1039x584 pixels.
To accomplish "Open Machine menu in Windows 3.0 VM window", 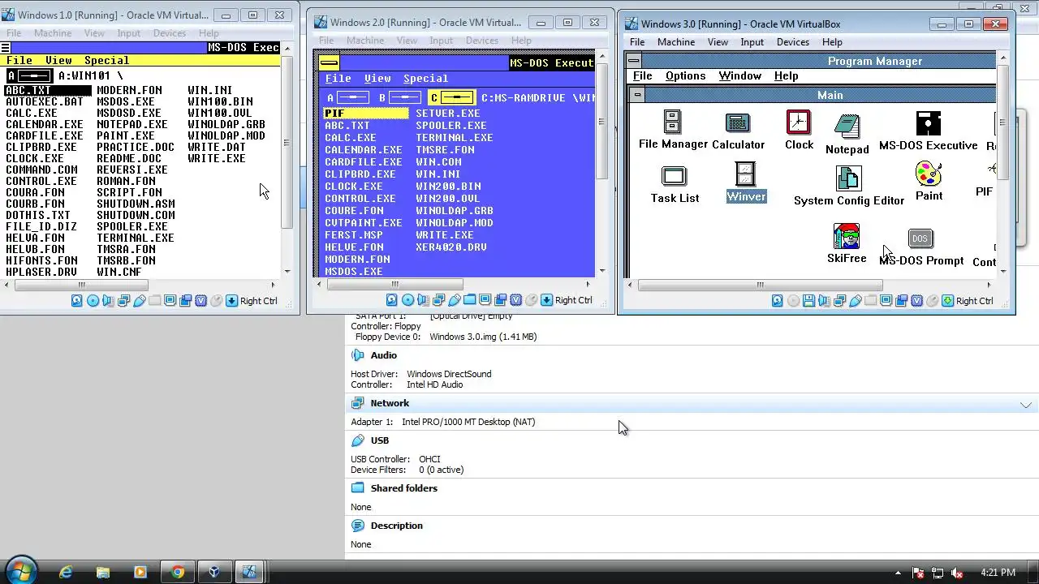I will 676,42.
